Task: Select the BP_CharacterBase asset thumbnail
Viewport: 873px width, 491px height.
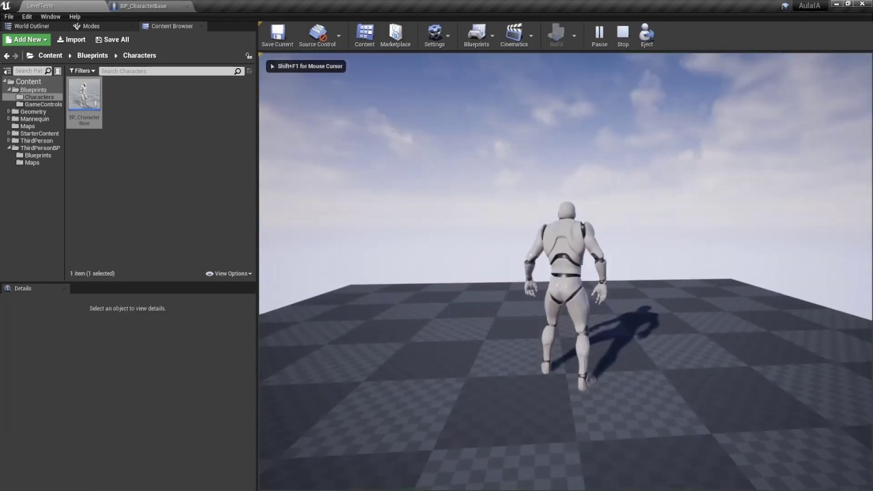Action: (85, 102)
